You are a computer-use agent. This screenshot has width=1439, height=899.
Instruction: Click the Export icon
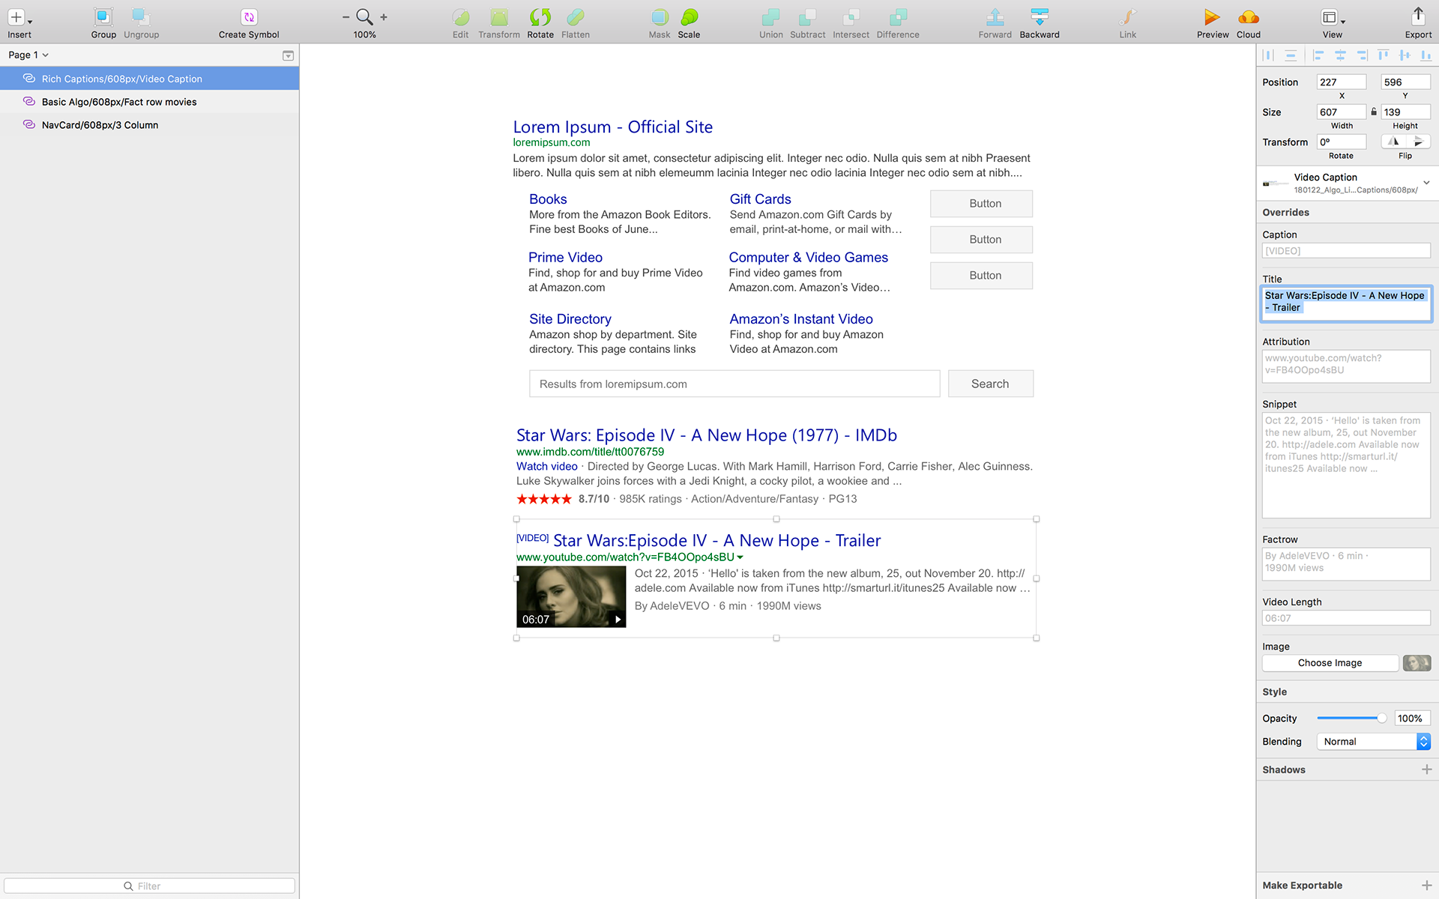[1418, 17]
